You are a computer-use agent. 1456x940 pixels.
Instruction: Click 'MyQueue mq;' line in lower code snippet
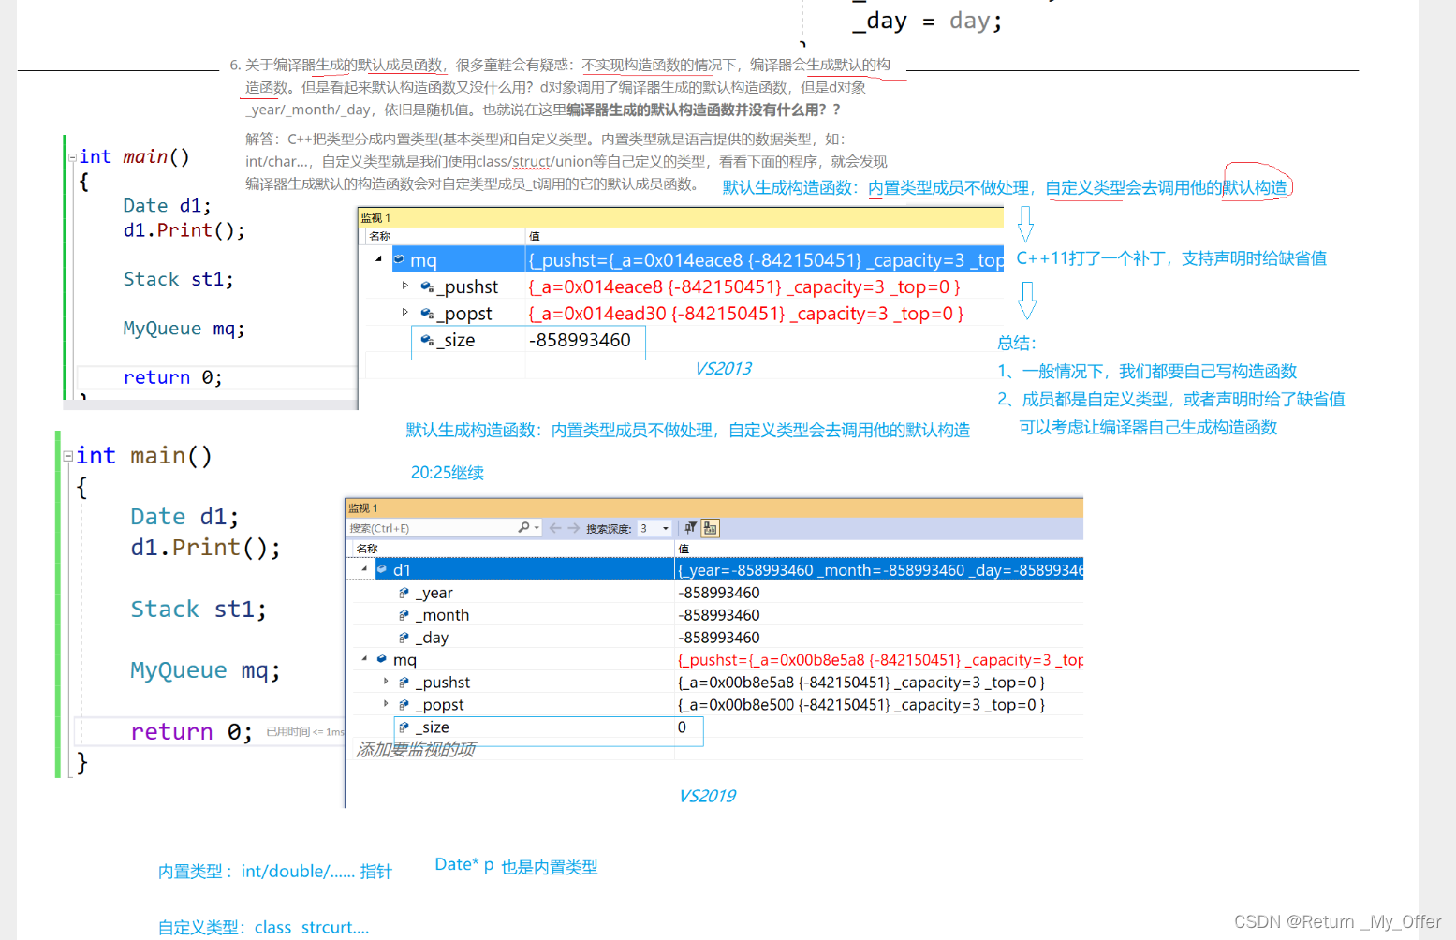pos(205,670)
